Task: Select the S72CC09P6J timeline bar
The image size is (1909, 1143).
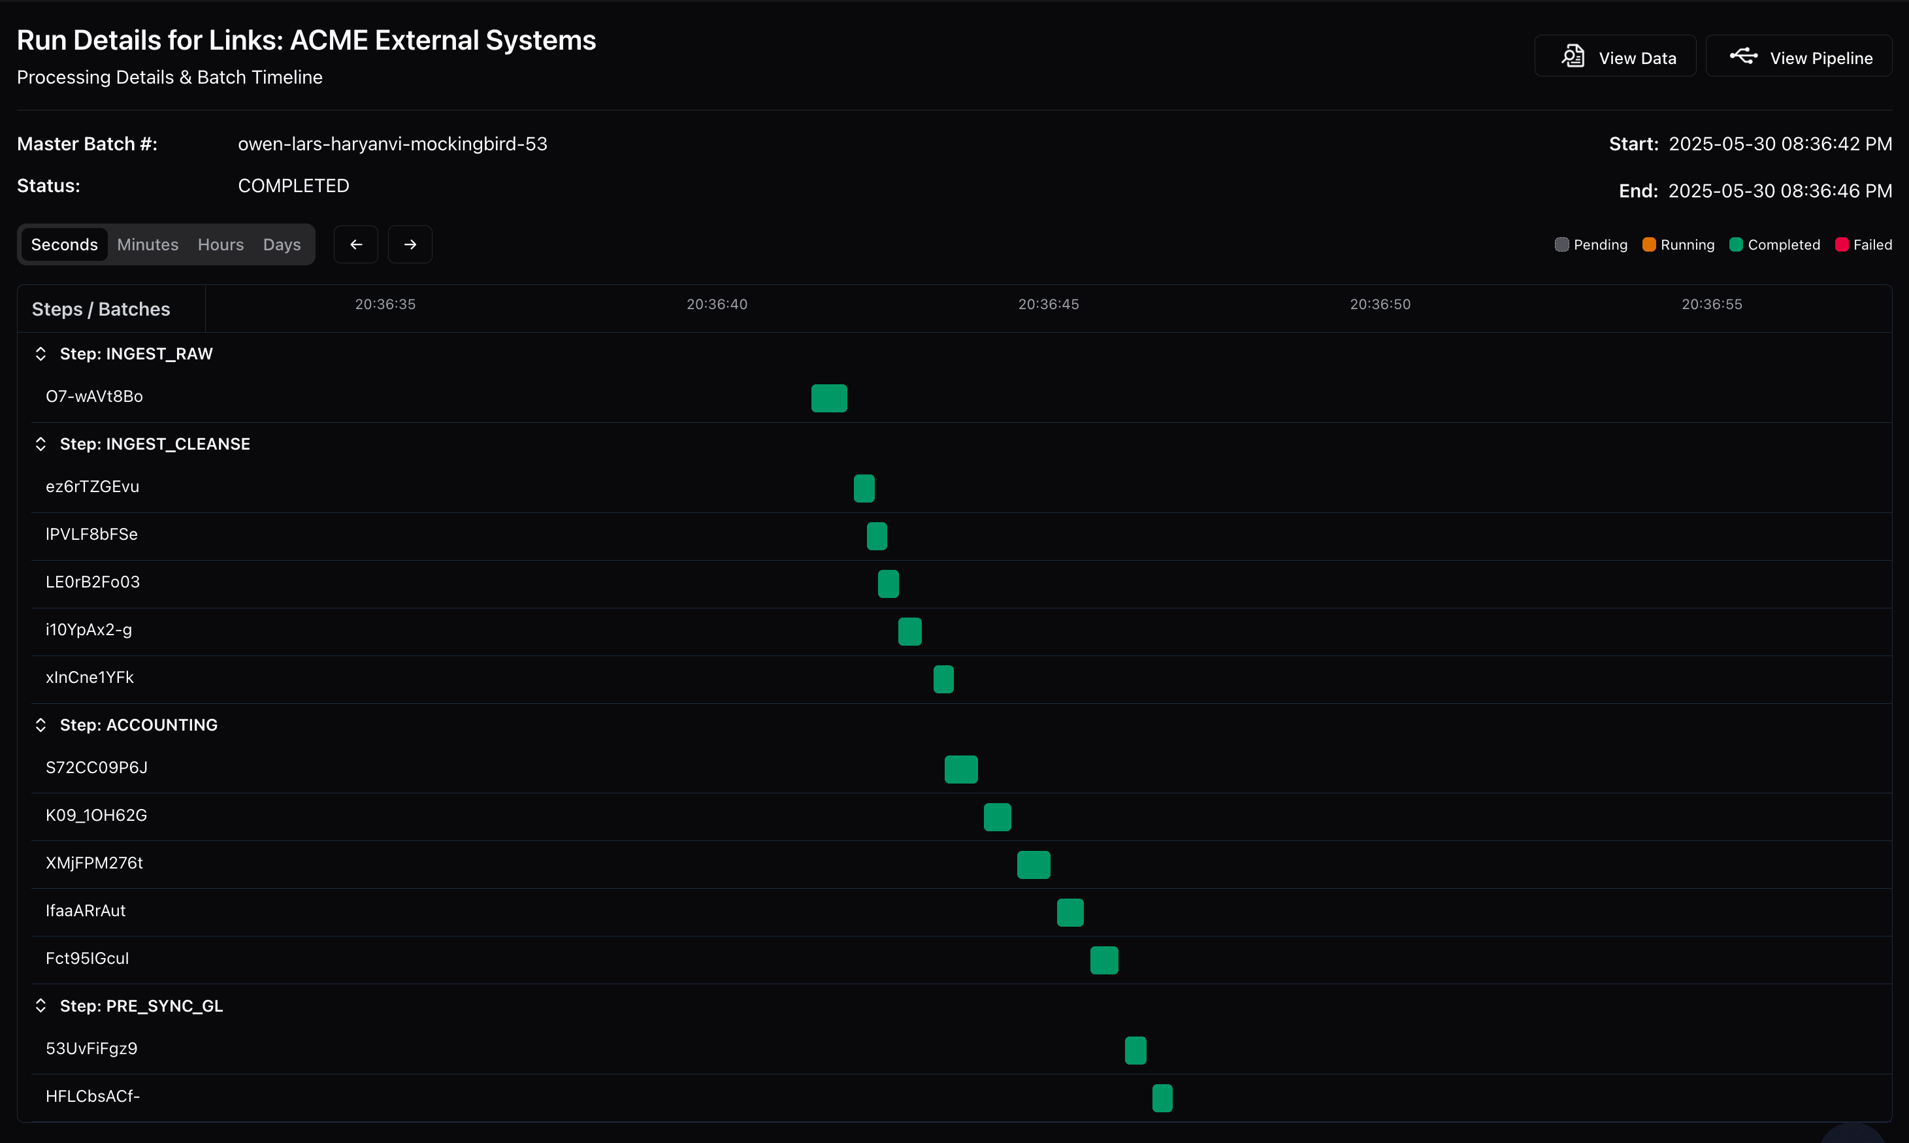Action: [962, 769]
